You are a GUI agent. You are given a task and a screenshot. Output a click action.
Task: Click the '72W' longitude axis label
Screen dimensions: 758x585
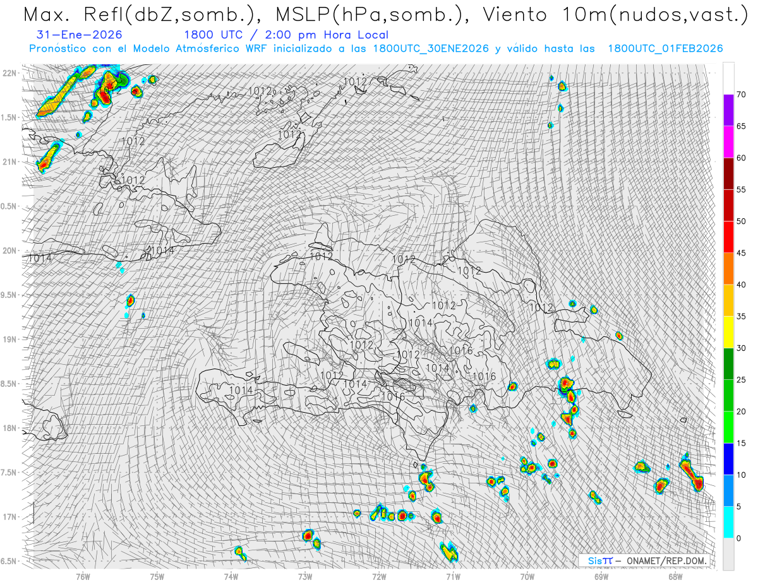[380, 576]
